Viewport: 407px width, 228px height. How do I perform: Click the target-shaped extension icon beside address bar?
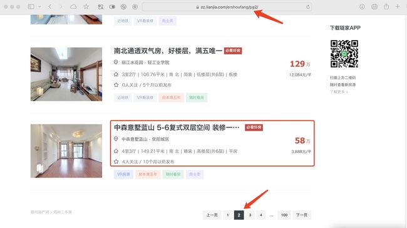pos(135,7)
